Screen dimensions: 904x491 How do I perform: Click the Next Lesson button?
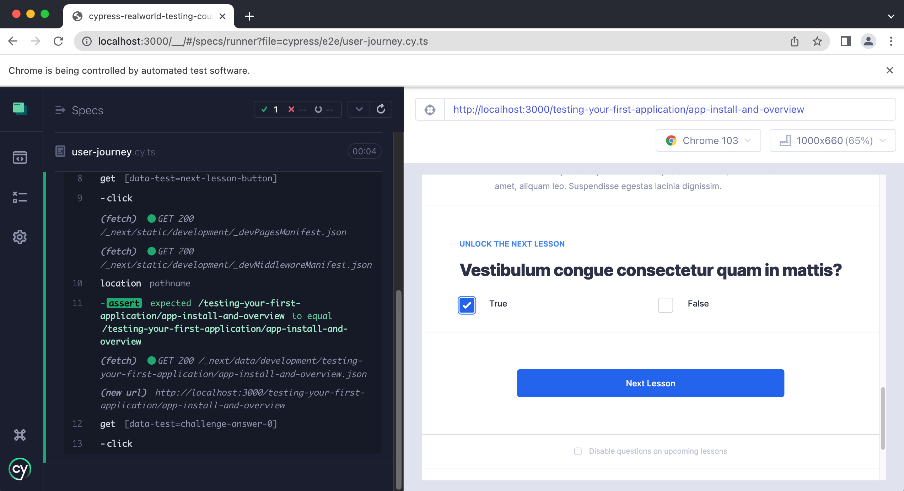click(x=650, y=383)
